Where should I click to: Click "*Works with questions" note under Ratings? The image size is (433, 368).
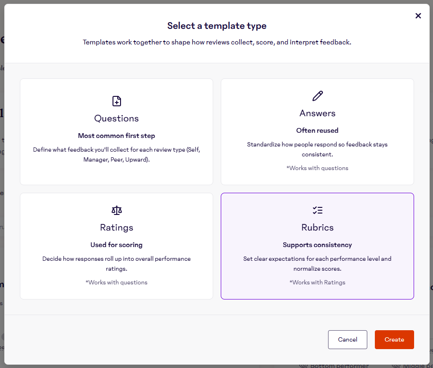116,282
